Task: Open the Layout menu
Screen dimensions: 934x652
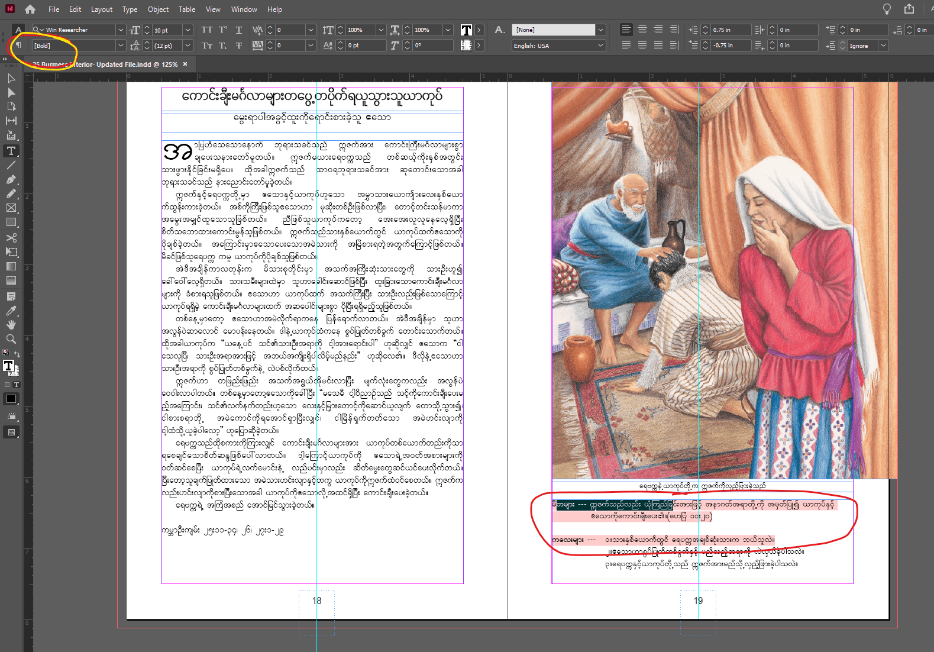Action: tap(102, 9)
